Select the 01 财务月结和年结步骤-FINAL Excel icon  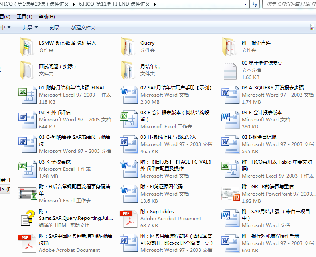coord(28,95)
